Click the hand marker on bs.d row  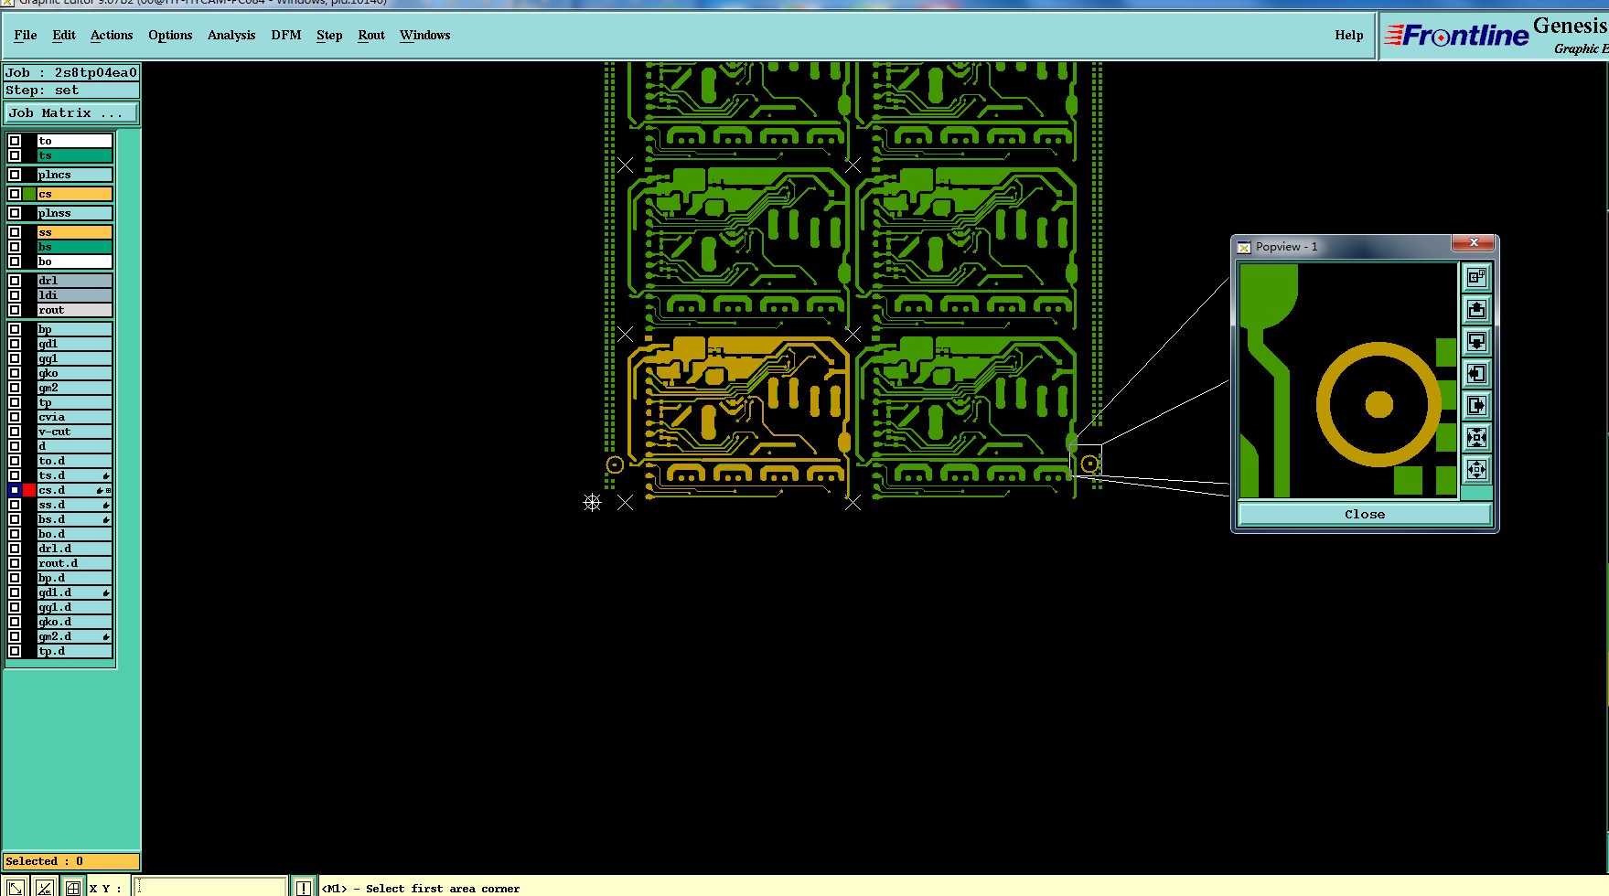coord(106,519)
